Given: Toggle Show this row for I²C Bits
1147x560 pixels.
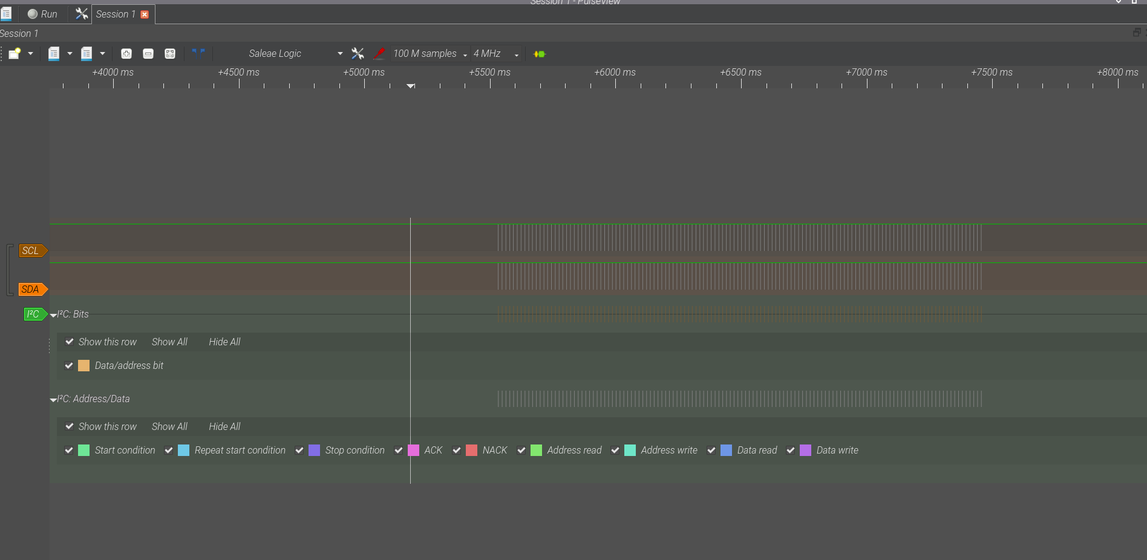Looking at the screenshot, I should point(70,342).
